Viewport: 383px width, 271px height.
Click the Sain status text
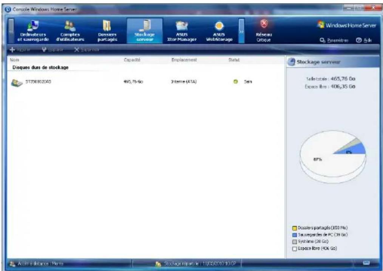[x=248, y=82]
